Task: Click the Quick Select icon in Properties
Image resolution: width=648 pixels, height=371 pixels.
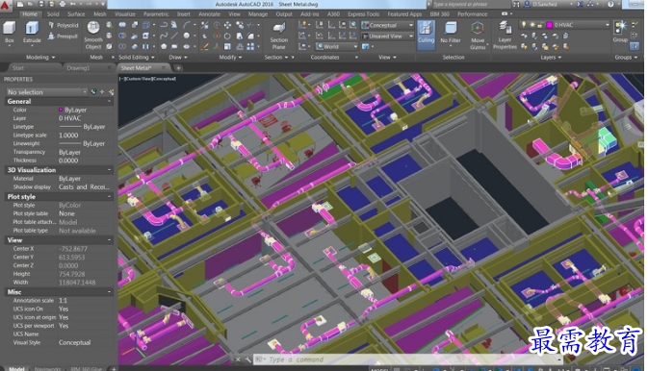Action: (x=111, y=92)
